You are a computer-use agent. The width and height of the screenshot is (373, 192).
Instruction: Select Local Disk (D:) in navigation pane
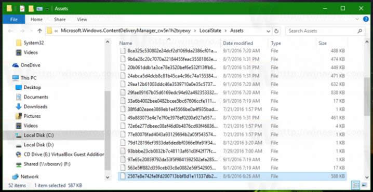(38, 145)
